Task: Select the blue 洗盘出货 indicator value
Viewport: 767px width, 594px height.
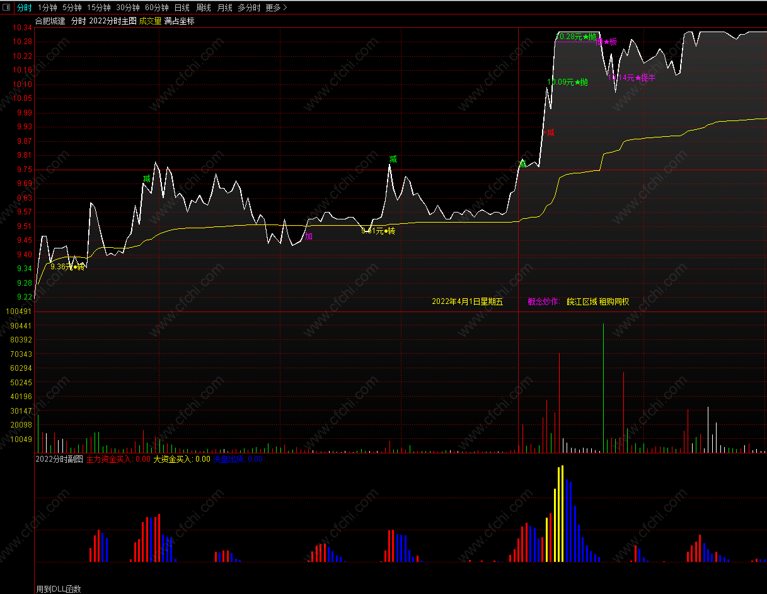Action: tap(238, 459)
